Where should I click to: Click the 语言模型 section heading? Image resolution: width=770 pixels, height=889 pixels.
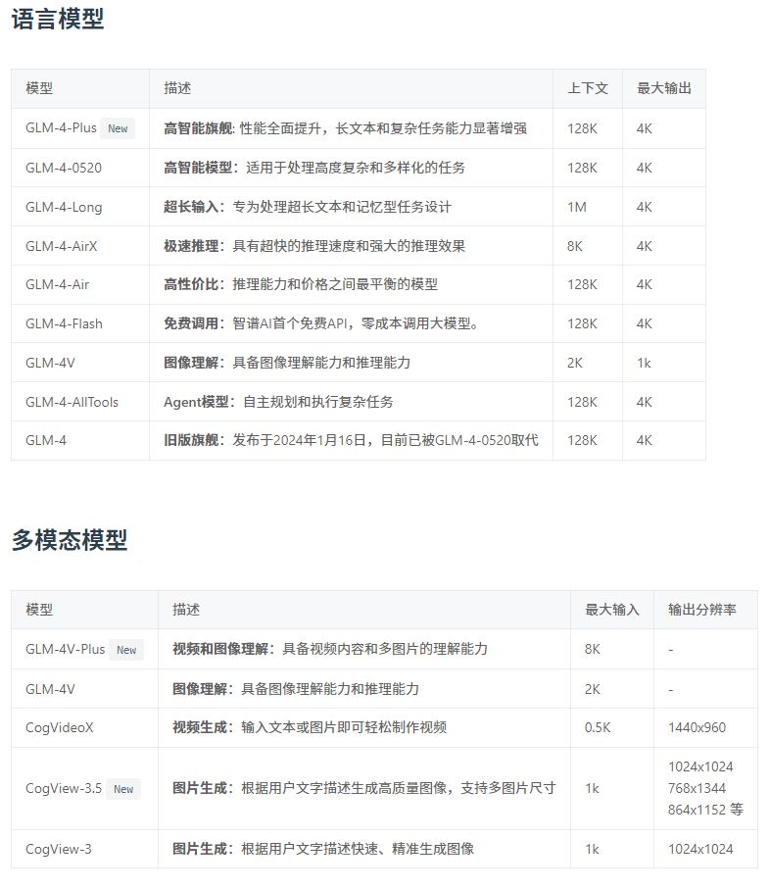tap(58, 19)
